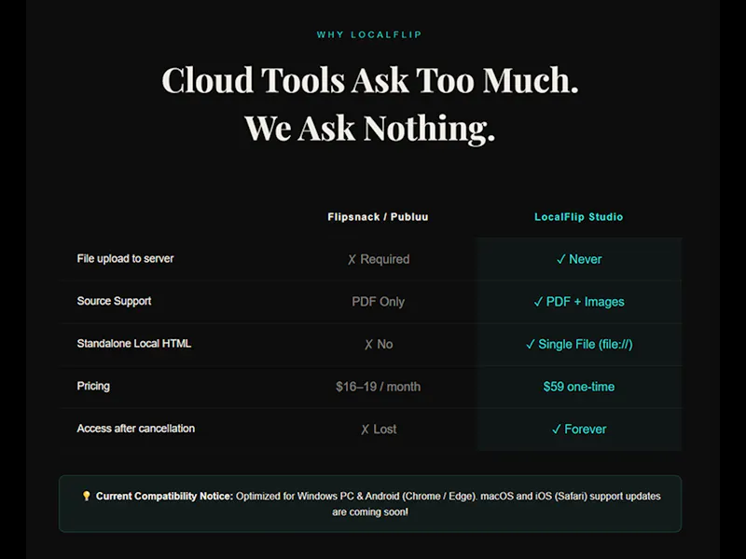
Task: Select the 'X No' cell
Action: [379, 344]
